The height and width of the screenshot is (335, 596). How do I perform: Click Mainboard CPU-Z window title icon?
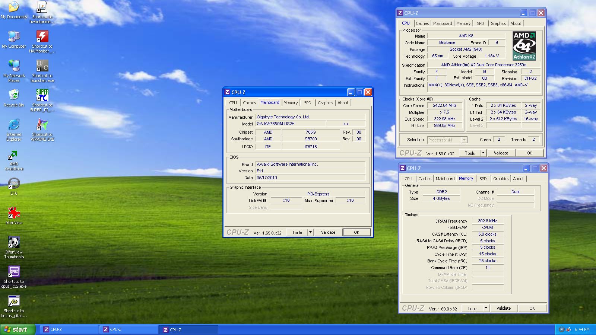[x=227, y=92]
